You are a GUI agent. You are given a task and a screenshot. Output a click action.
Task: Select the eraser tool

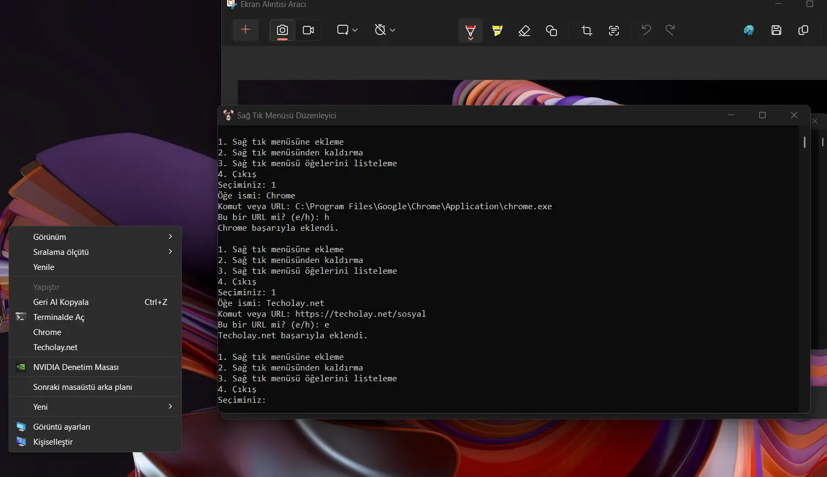(x=524, y=31)
